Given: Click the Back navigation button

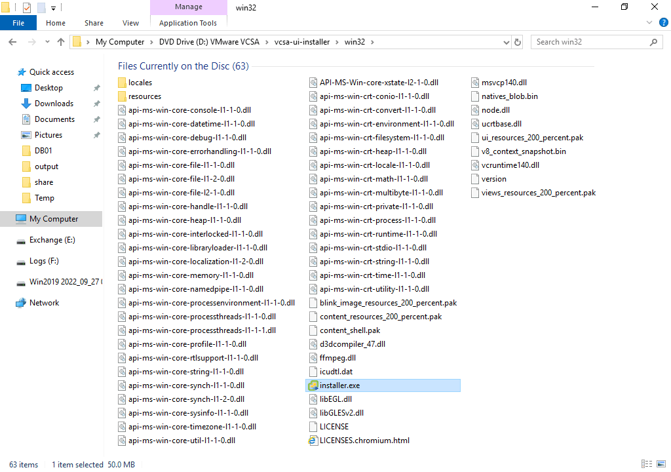Looking at the screenshot, I should coord(12,41).
